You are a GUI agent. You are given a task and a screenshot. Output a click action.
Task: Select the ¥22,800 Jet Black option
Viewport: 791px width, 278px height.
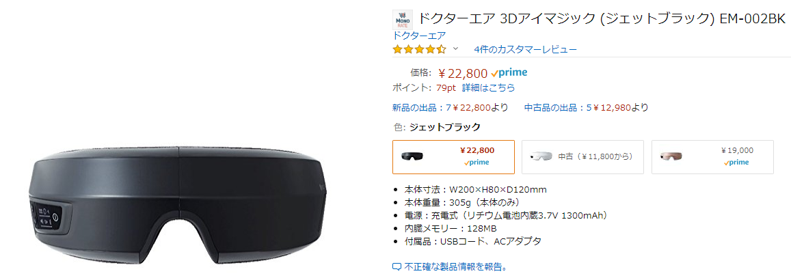[x=454, y=157]
